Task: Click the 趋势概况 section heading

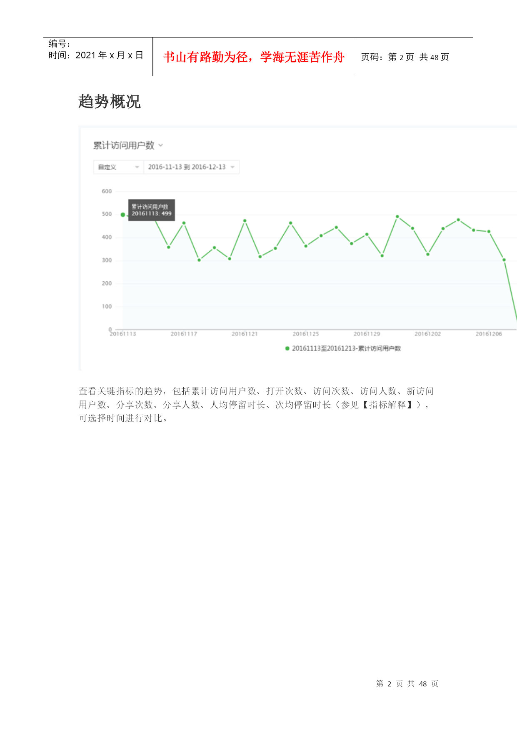Action: point(110,102)
